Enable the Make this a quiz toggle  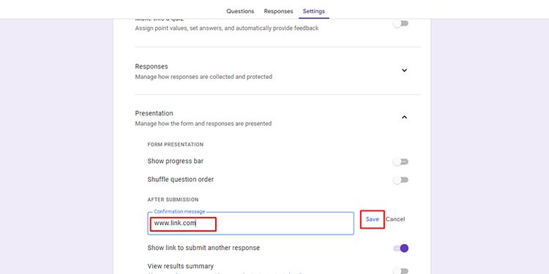[x=400, y=23]
